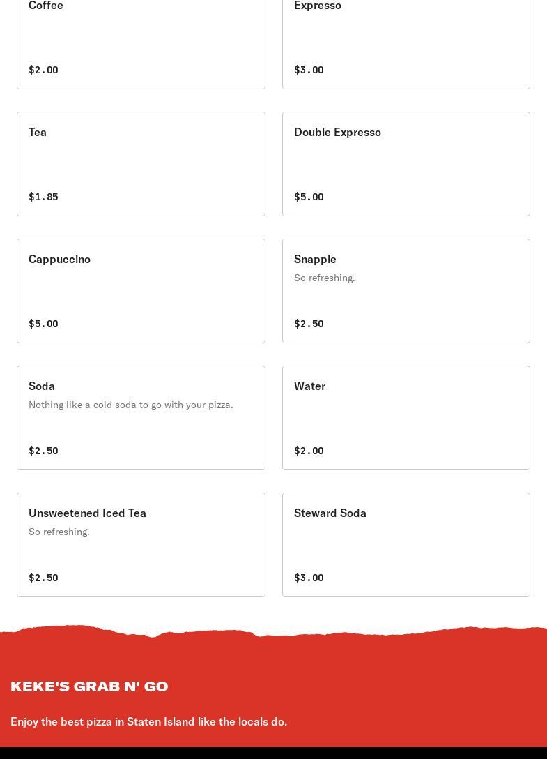Select the Steward Soda card
The height and width of the screenshot is (759, 547).
[406, 545]
